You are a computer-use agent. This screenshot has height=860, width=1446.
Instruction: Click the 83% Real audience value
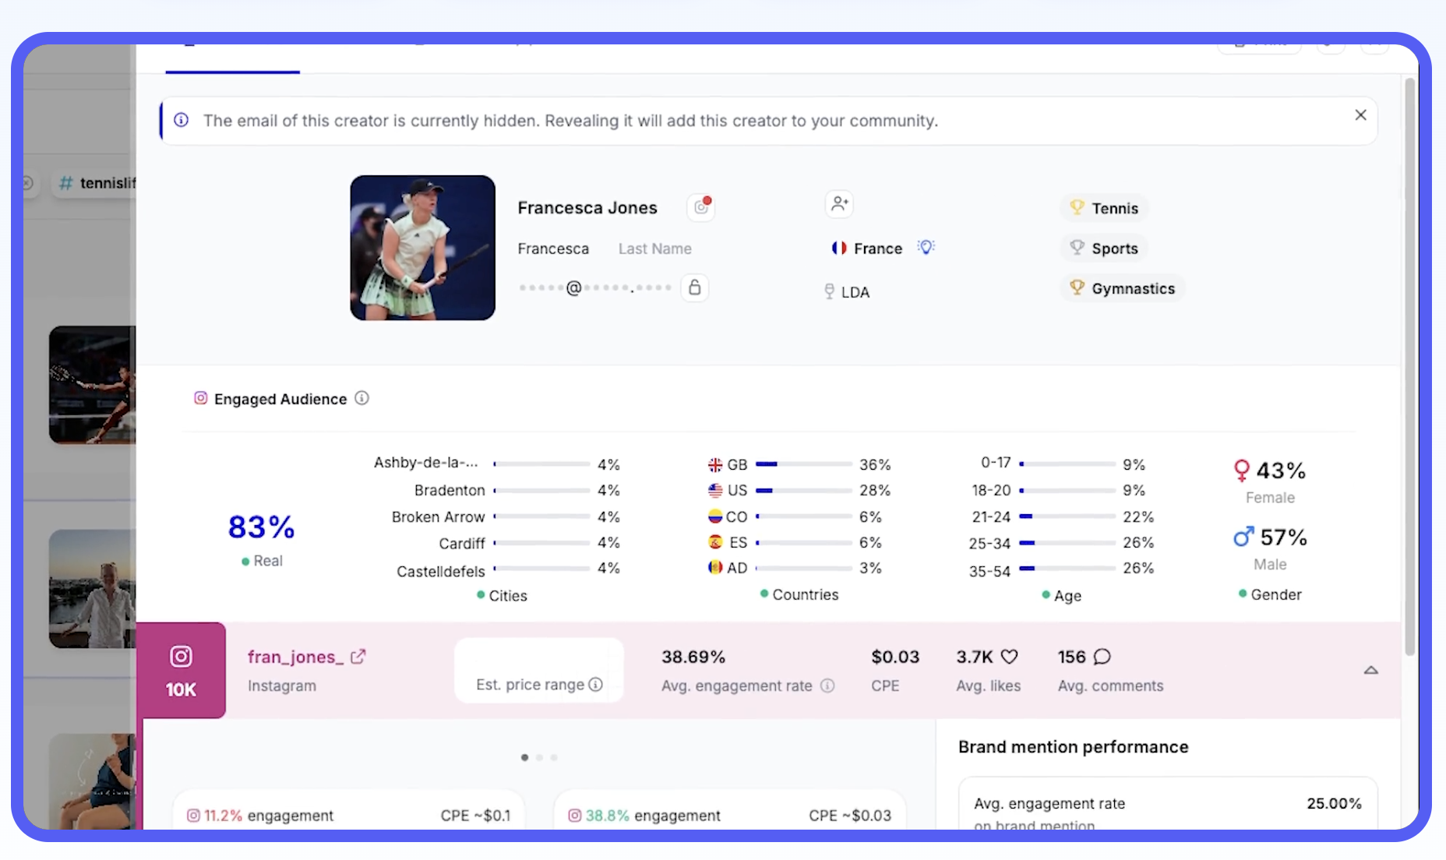coord(261,527)
